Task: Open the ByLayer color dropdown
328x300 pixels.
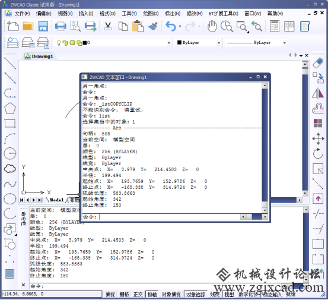Action: tap(219, 43)
